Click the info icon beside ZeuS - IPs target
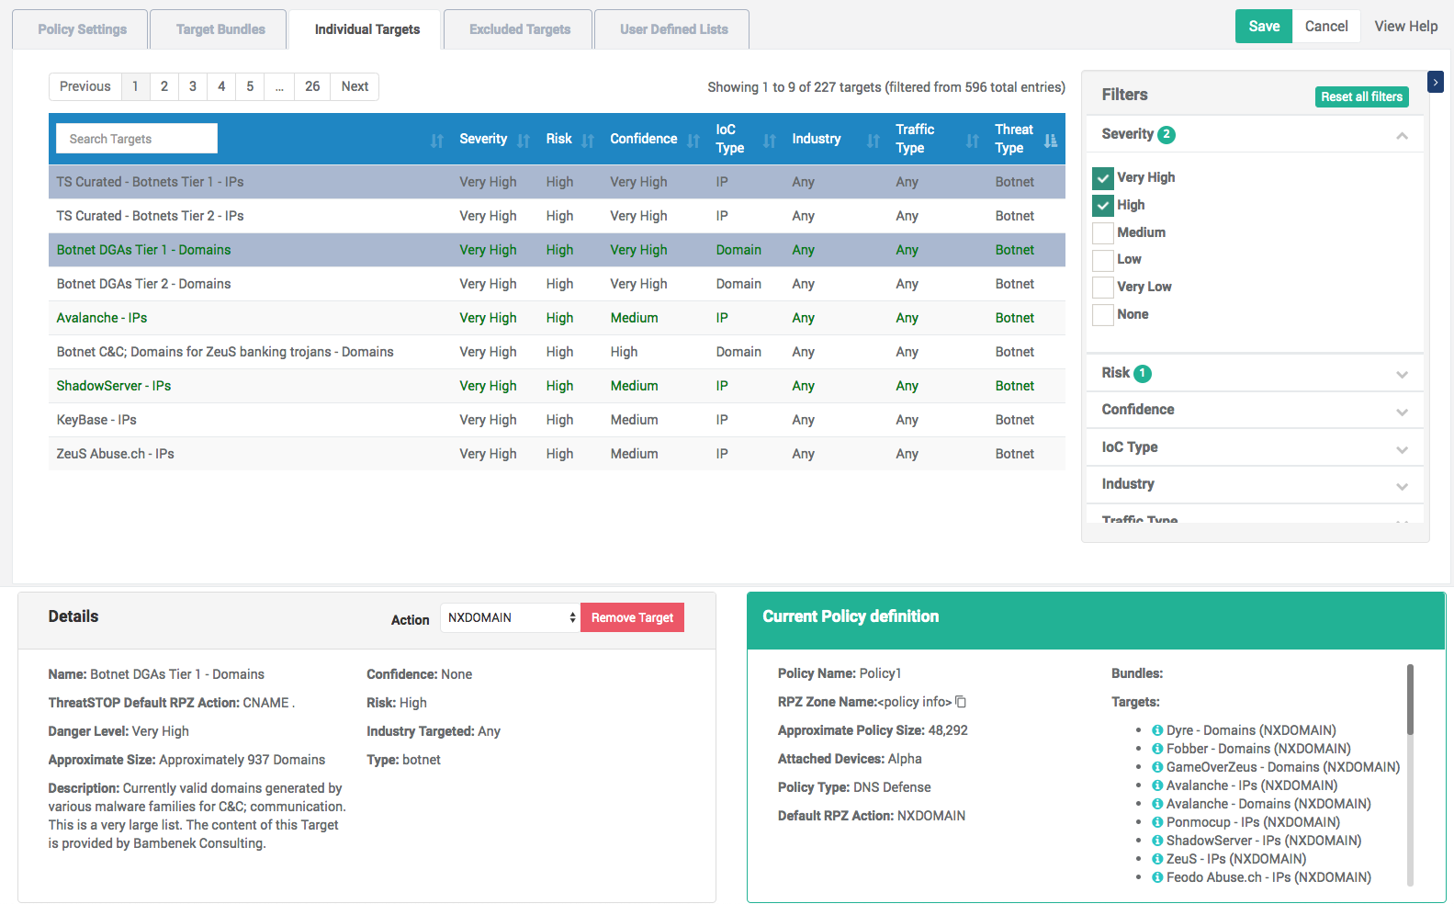This screenshot has height=904, width=1454. tap(1157, 859)
